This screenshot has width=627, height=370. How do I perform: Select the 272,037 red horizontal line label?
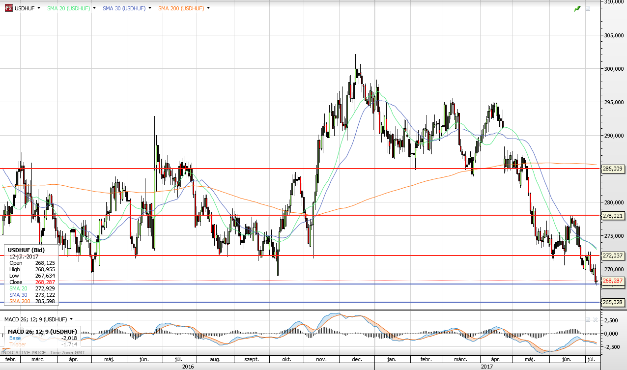[x=612, y=256]
